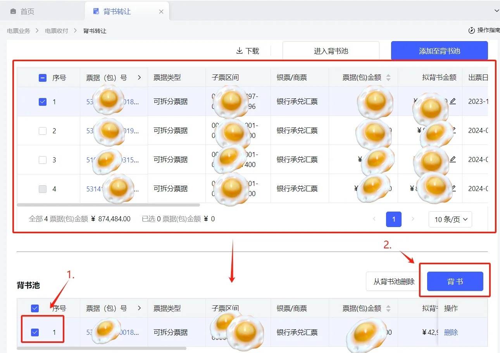Sort 背书池 table by 票据(包)金额 column

(388, 308)
